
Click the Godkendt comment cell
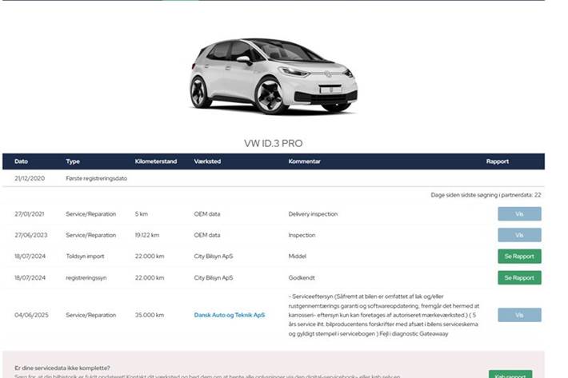tap(302, 278)
